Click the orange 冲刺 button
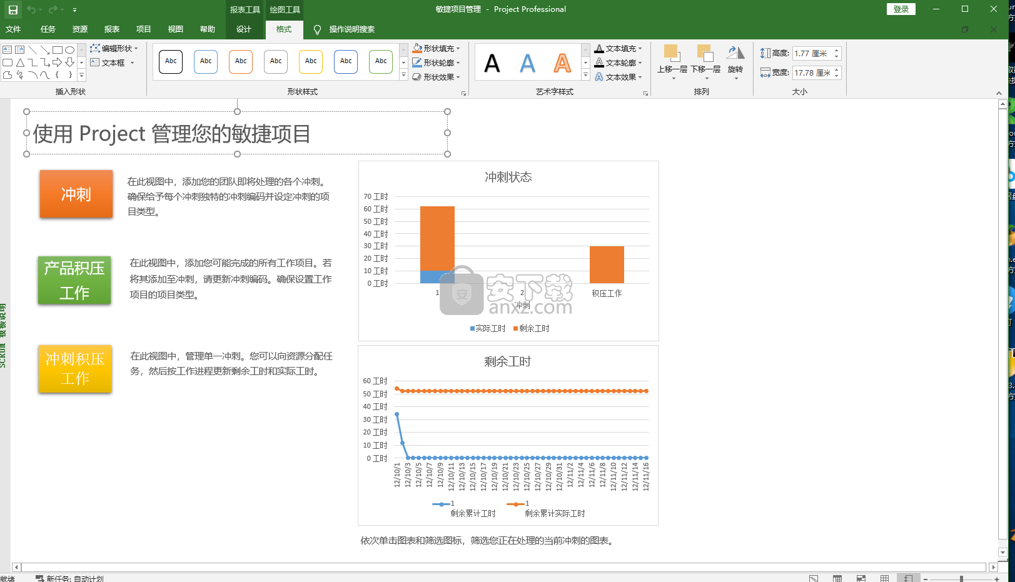 point(76,194)
